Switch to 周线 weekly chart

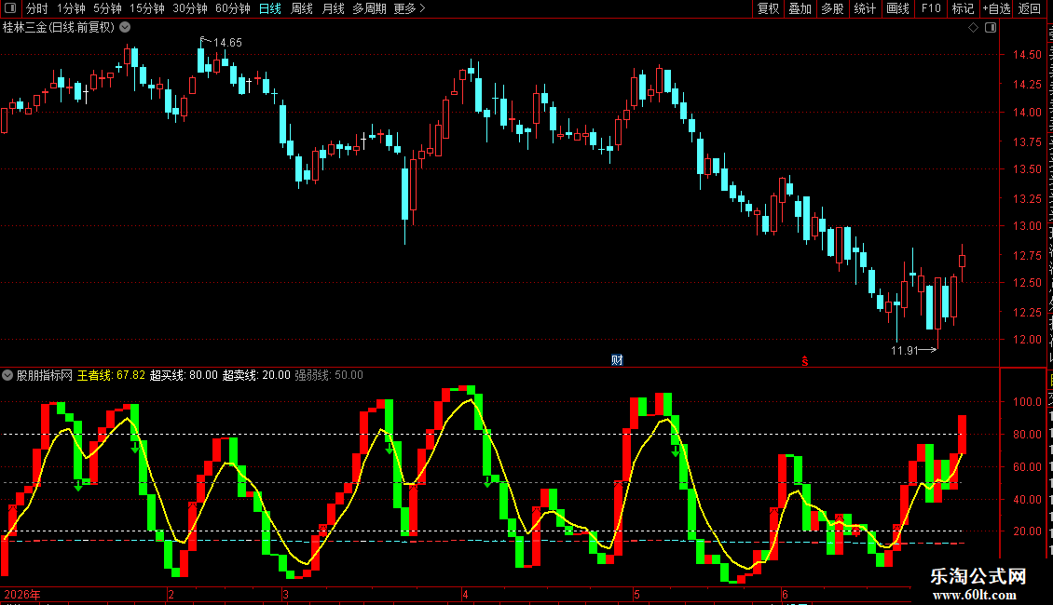pyautogui.click(x=302, y=8)
